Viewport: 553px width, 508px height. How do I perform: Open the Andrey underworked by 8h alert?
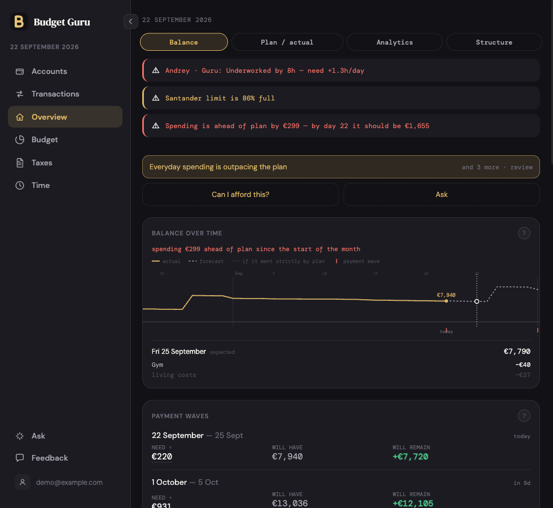pyautogui.click(x=341, y=71)
